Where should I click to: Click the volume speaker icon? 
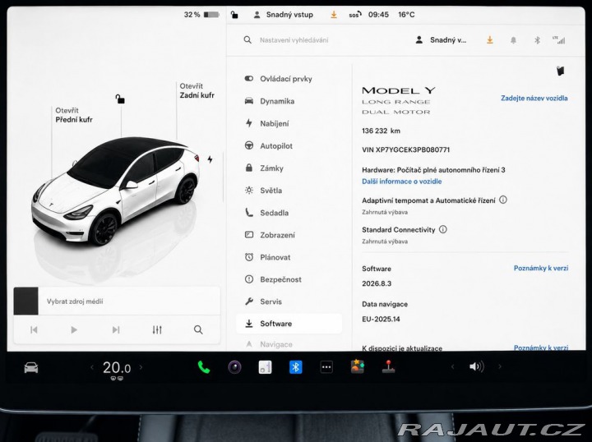point(476,366)
